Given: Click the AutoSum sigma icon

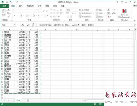Looking at the screenshot, I should tap(109, 10).
